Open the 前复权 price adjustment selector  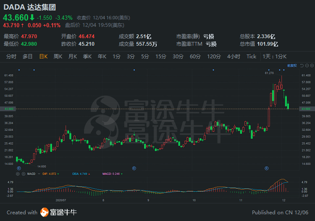tap(292, 65)
